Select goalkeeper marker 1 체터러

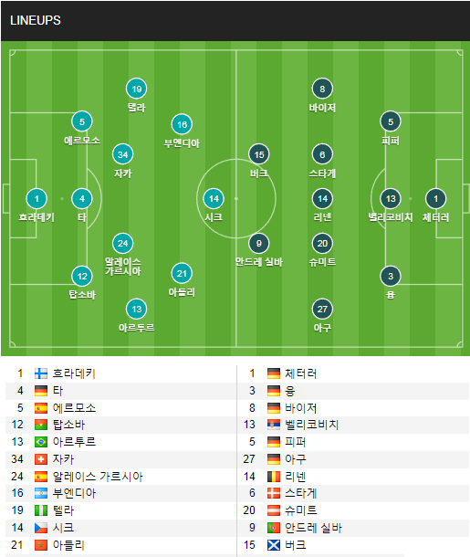click(x=435, y=198)
